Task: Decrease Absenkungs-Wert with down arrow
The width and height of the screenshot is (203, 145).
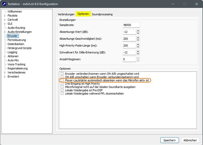Action: (x=138, y=33)
